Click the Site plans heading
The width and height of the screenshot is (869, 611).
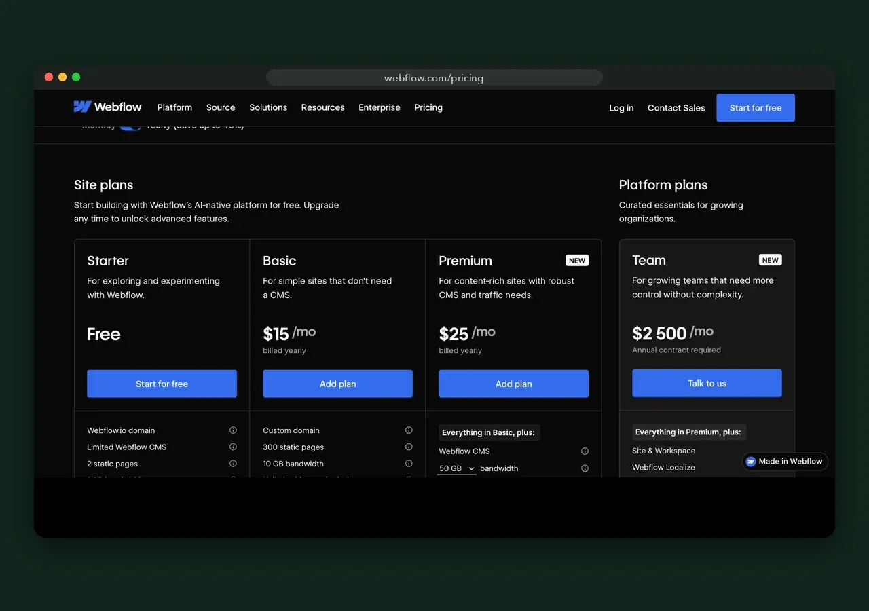pyautogui.click(x=103, y=185)
